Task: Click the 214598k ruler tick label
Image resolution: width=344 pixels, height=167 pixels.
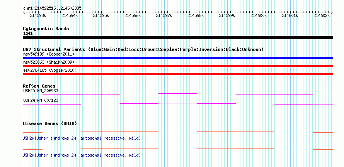Action: tap(196, 15)
